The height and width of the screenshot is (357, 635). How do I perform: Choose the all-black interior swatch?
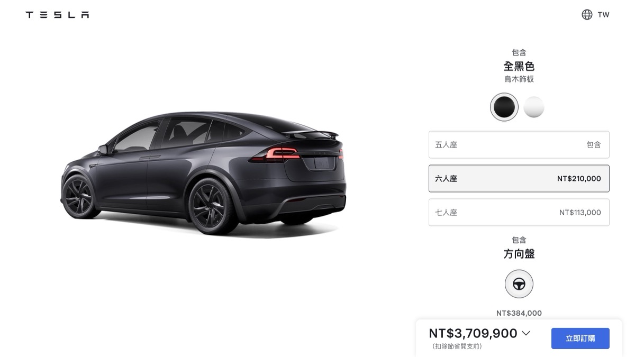click(504, 107)
